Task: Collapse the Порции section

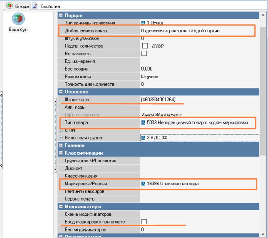Action: 61,15
